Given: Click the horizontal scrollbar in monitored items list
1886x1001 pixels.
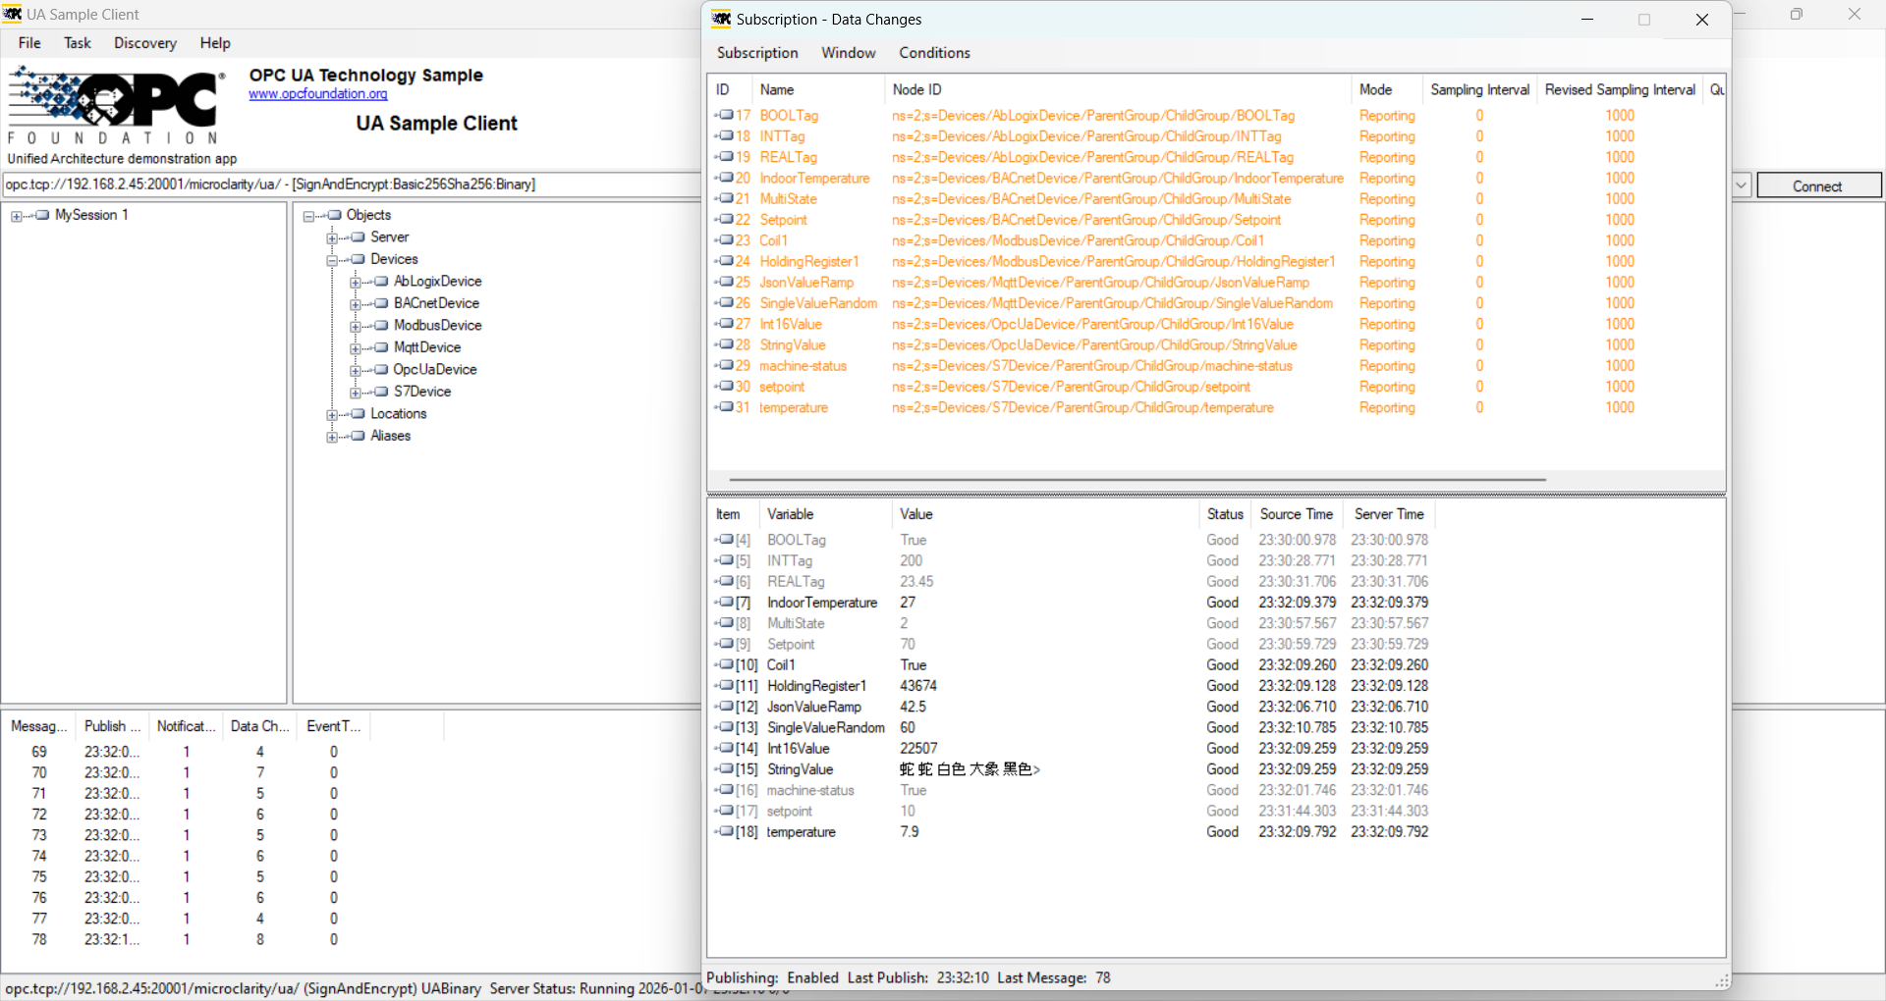Looking at the screenshot, I should click(1137, 480).
